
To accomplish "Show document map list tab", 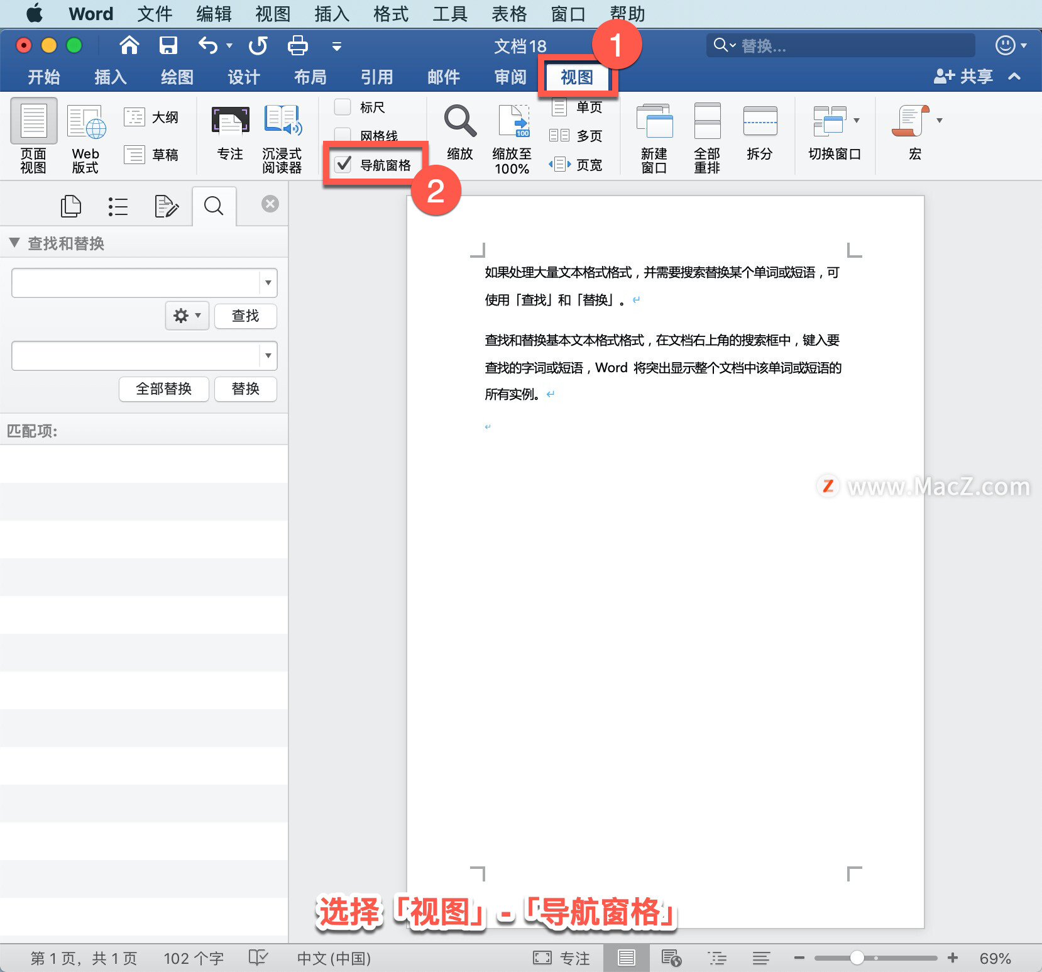I will pyautogui.click(x=118, y=206).
